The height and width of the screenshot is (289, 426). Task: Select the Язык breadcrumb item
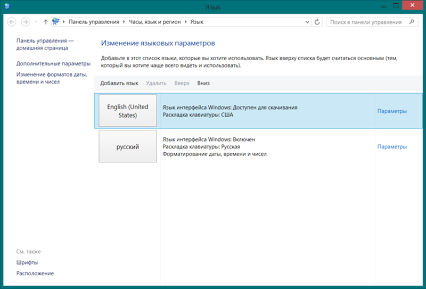pyautogui.click(x=197, y=22)
